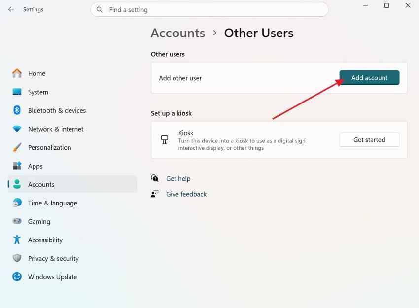This screenshot has width=419, height=308.
Task: Open the Give feedback link
Action: pos(186,194)
